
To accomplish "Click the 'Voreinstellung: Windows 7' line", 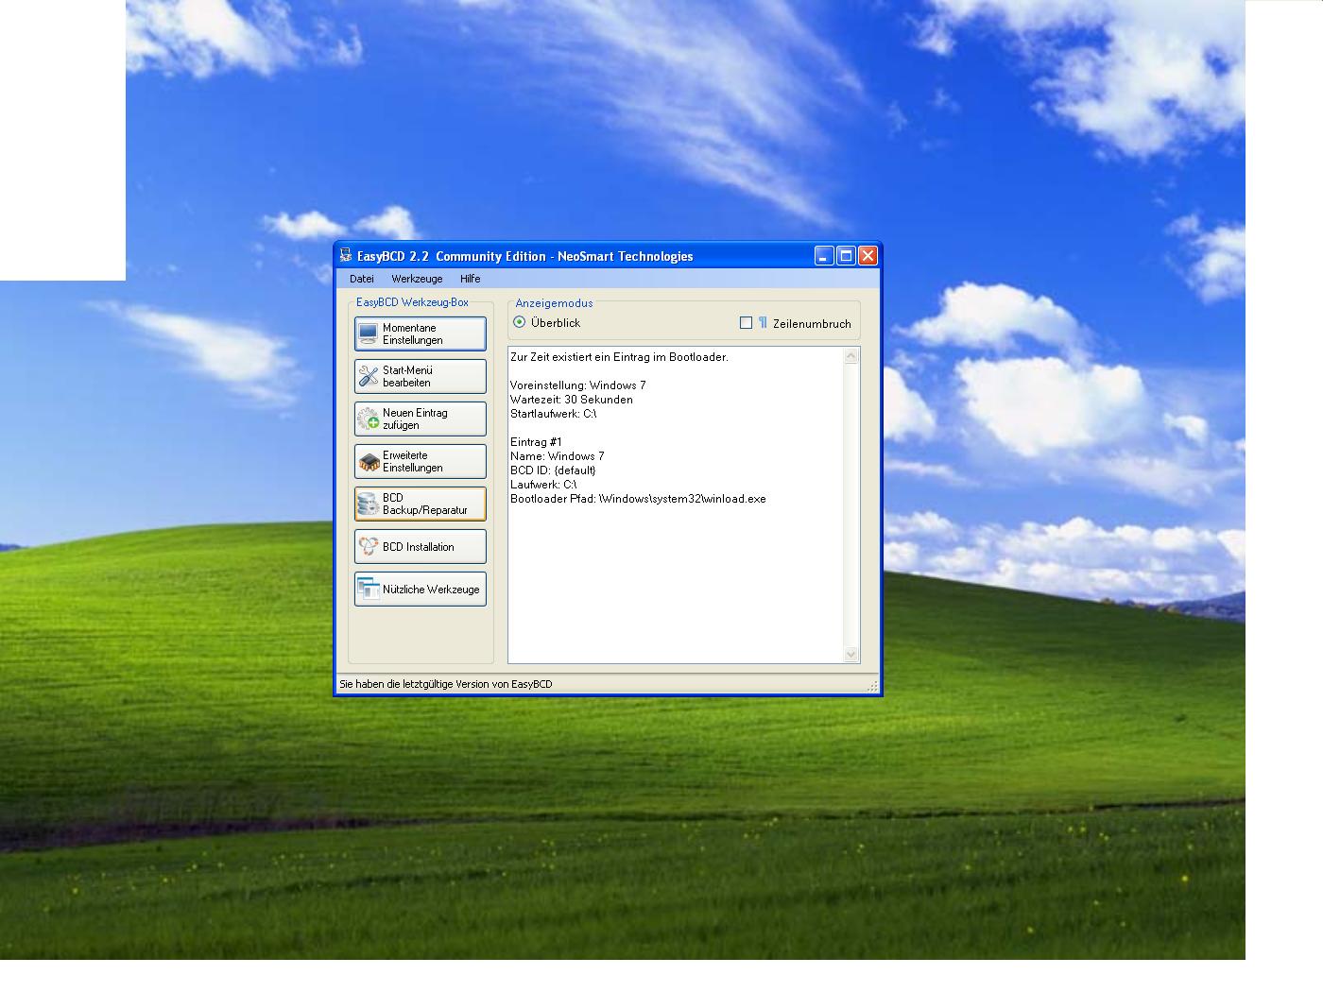I will tap(578, 385).
